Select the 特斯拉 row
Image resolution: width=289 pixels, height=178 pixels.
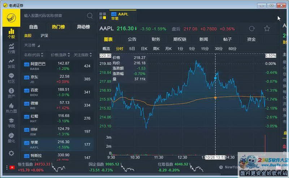pos(57,156)
